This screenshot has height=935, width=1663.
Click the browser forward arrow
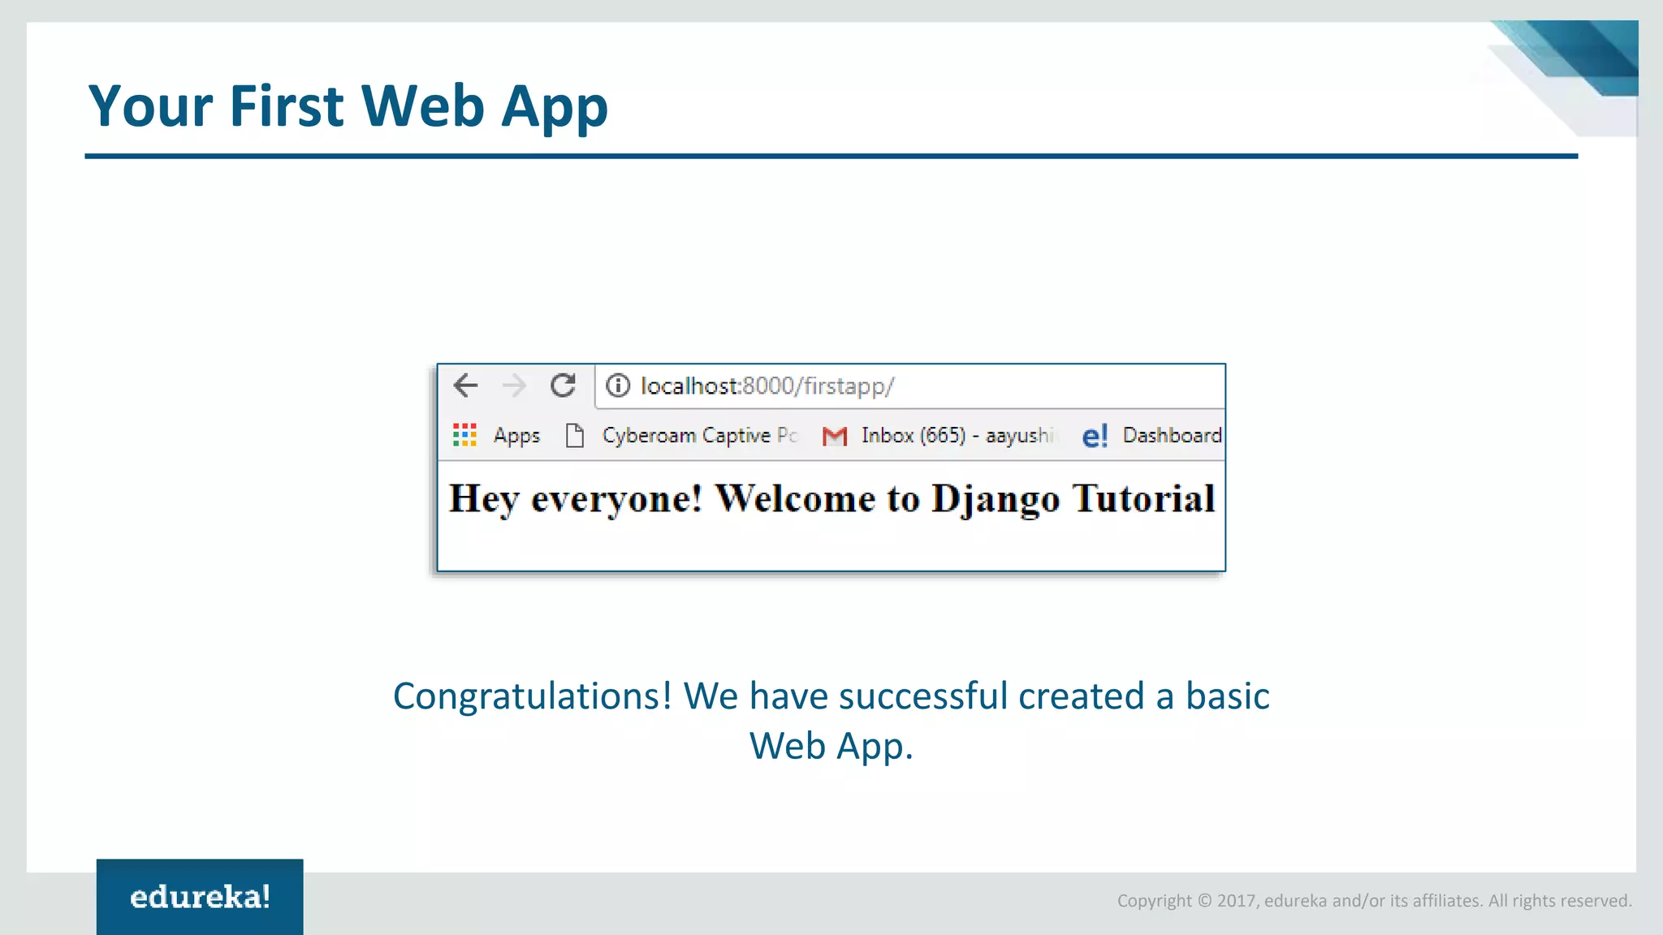[514, 386]
